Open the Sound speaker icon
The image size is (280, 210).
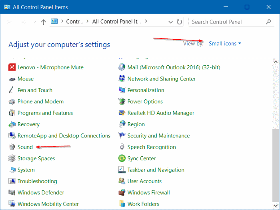12,147
